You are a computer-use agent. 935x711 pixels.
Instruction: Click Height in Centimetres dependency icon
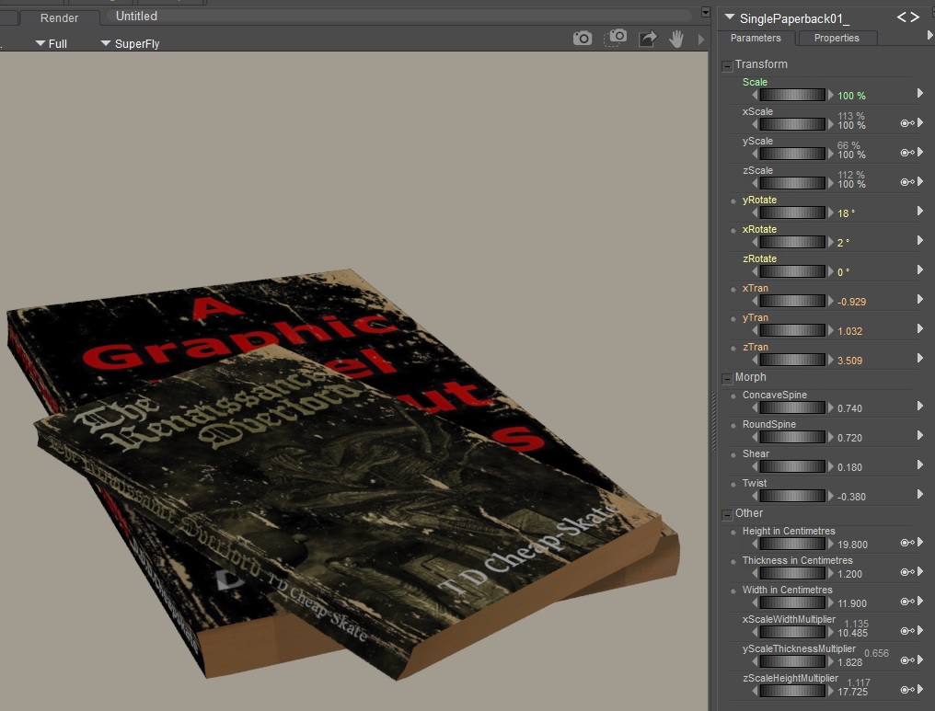pyautogui.click(x=906, y=543)
